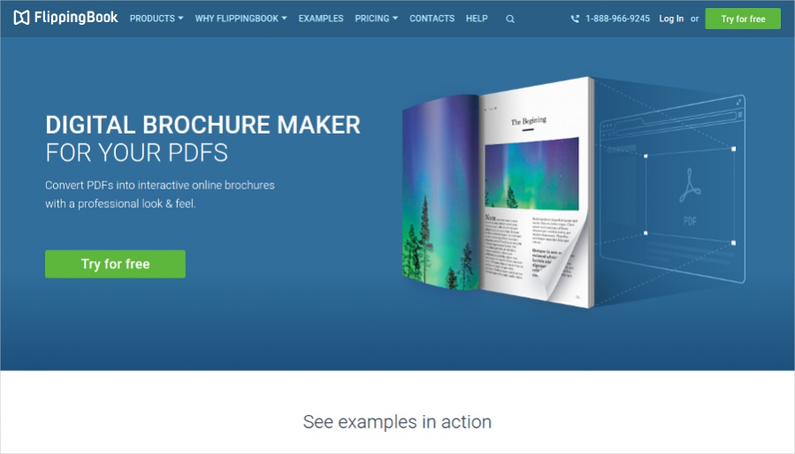Open the Pricing dropdown menu
This screenshot has width=795, height=454.
376,19
